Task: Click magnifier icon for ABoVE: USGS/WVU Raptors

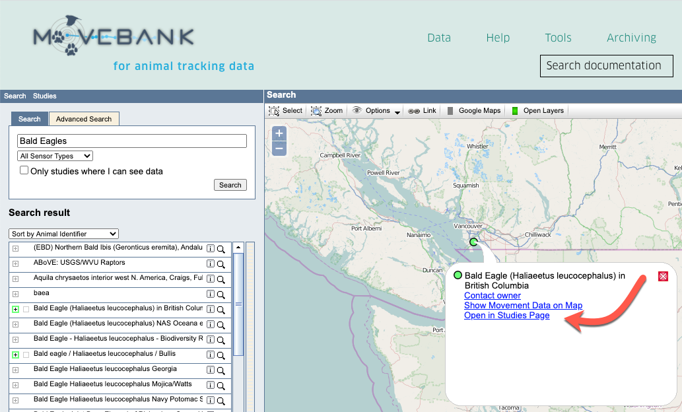Action: 221,263
